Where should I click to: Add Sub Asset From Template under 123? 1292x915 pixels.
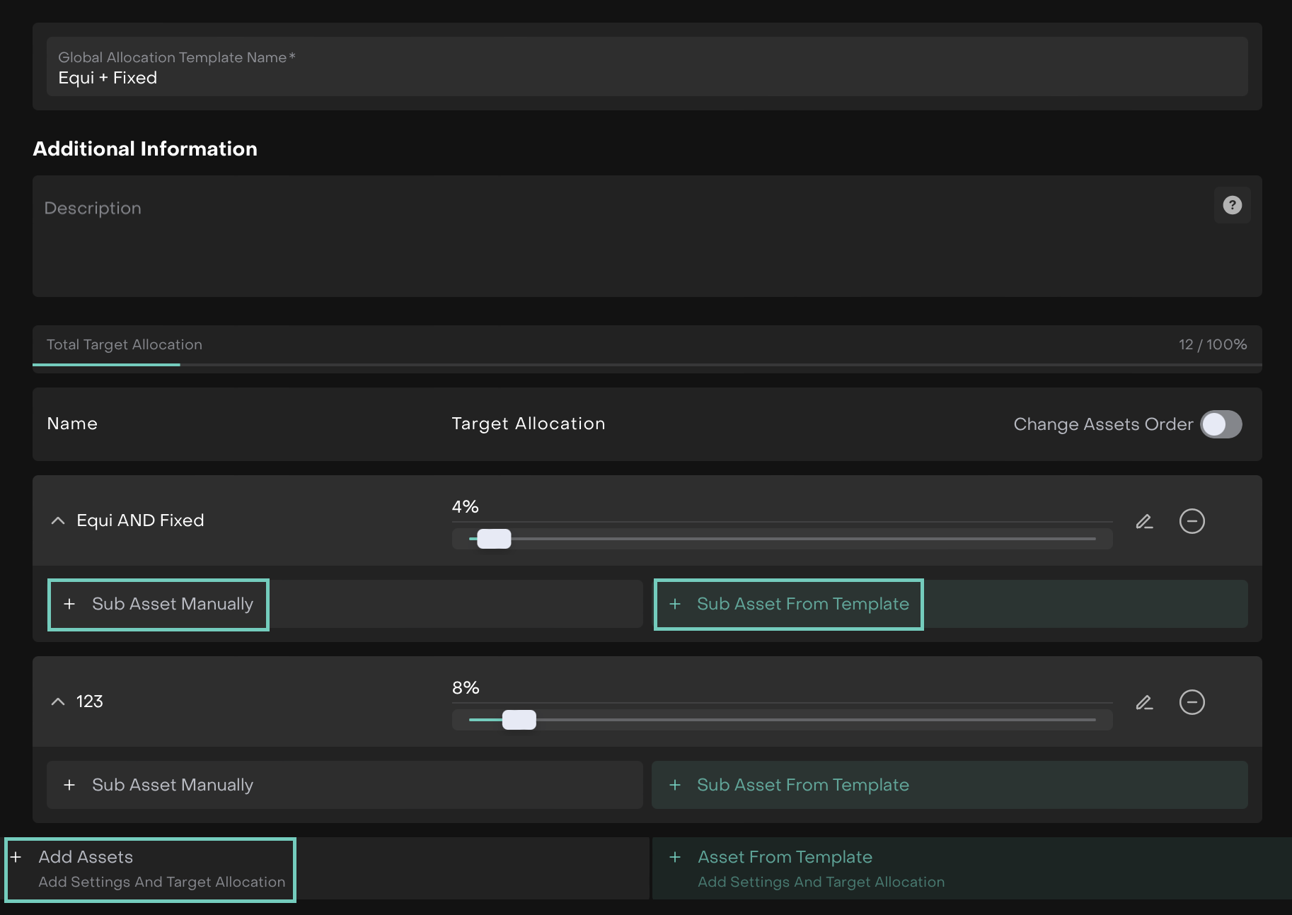click(x=802, y=785)
